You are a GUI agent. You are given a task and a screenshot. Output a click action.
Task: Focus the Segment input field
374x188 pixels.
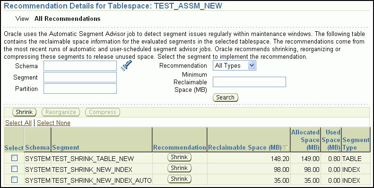(x=80, y=77)
